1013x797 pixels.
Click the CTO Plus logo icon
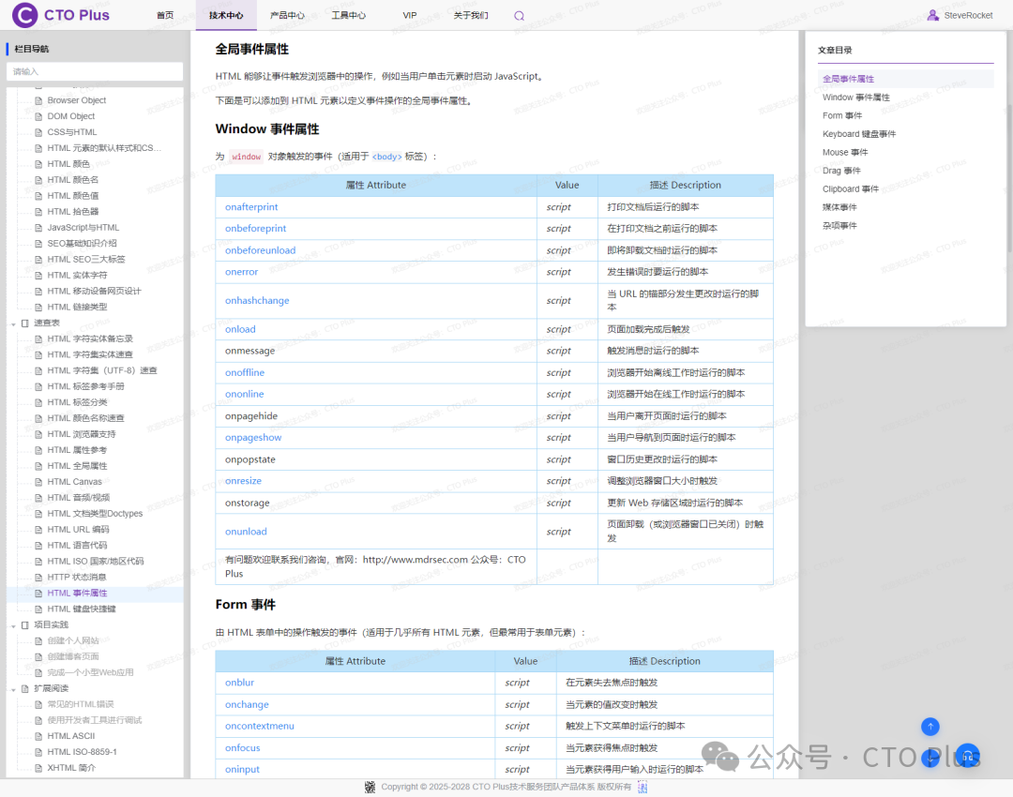25,15
